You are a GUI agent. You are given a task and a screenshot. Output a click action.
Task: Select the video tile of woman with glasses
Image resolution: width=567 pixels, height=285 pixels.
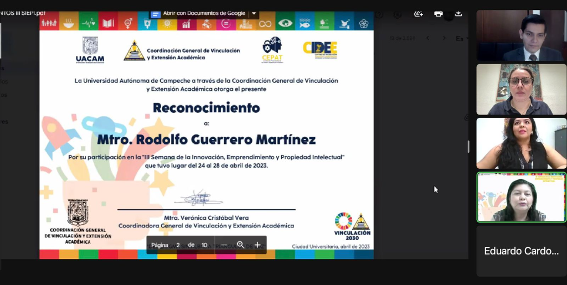(x=521, y=89)
